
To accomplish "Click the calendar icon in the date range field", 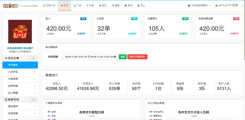I will (115, 57).
